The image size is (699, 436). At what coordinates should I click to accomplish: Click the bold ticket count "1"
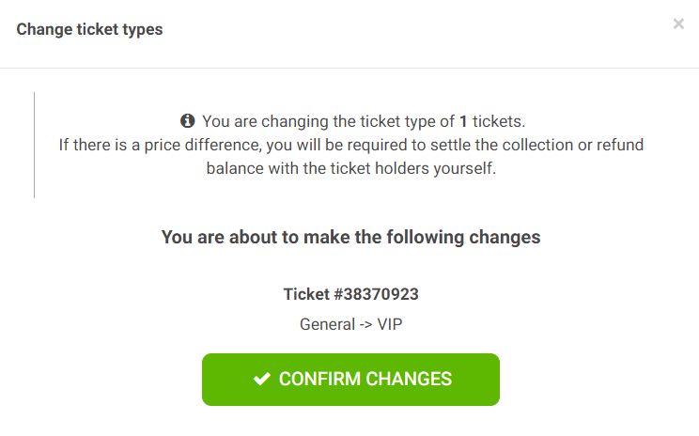[463, 121]
